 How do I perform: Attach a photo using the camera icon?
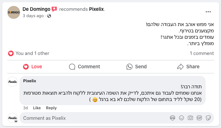pyautogui.click(x=190, y=118)
